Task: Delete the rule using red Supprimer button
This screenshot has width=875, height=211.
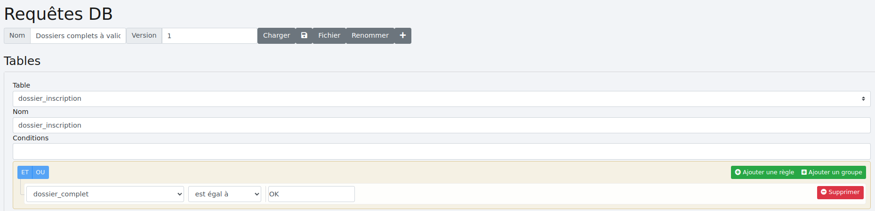Action: coord(840,192)
